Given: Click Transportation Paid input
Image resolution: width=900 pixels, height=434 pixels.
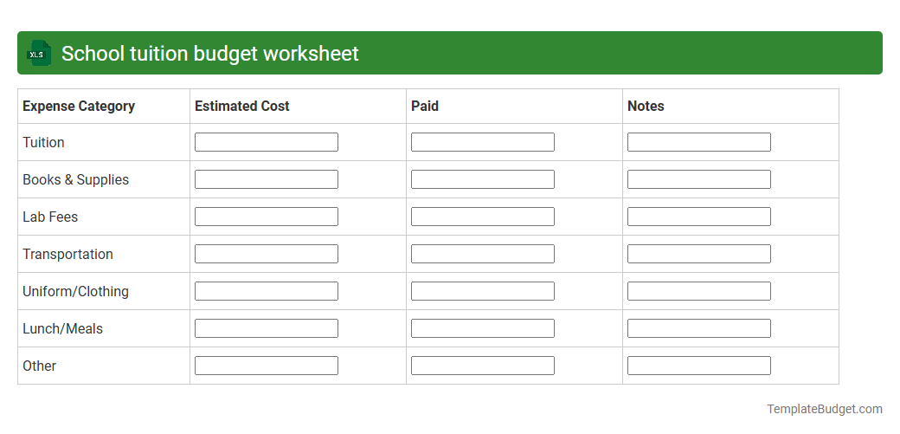Looking at the screenshot, I should point(483,254).
